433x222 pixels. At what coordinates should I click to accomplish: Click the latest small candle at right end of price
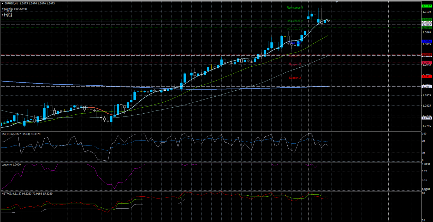(328, 21)
